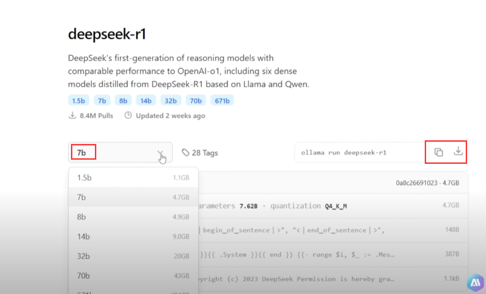Viewport: 486px width, 294px height.
Task: Pick 8b in the dropdown list
Action: click(x=133, y=217)
